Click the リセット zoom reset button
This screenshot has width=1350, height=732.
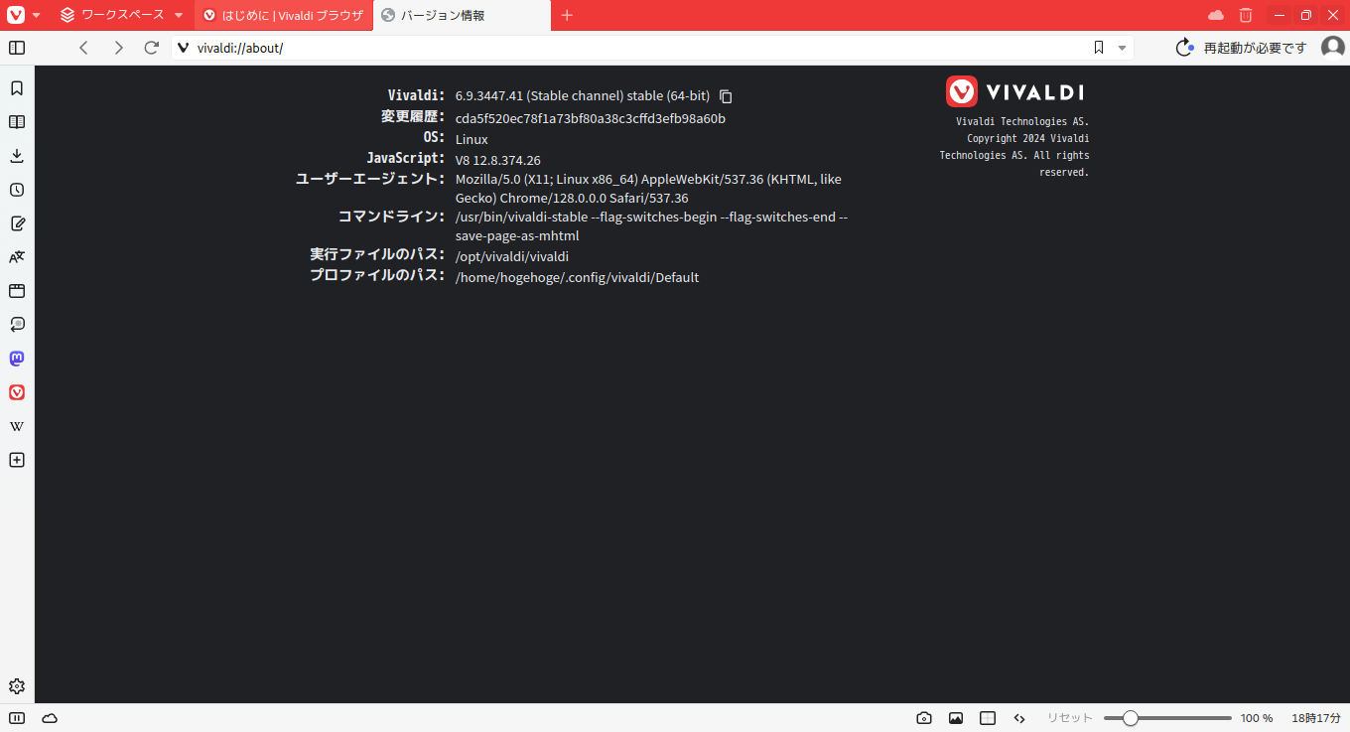(1070, 718)
